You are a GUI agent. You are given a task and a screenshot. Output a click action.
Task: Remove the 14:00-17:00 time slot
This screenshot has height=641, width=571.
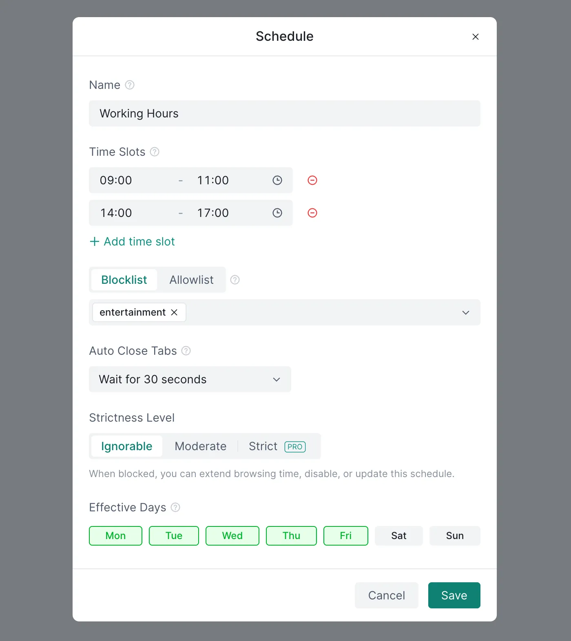click(x=312, y=213)
